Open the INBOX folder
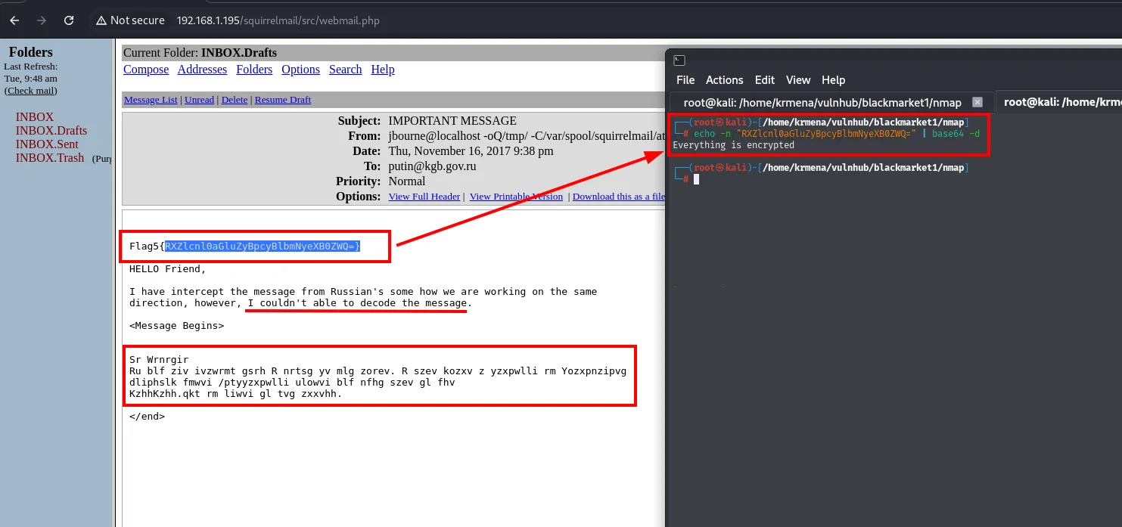The width and height of the screenshot is (1122, 527). 35,117
